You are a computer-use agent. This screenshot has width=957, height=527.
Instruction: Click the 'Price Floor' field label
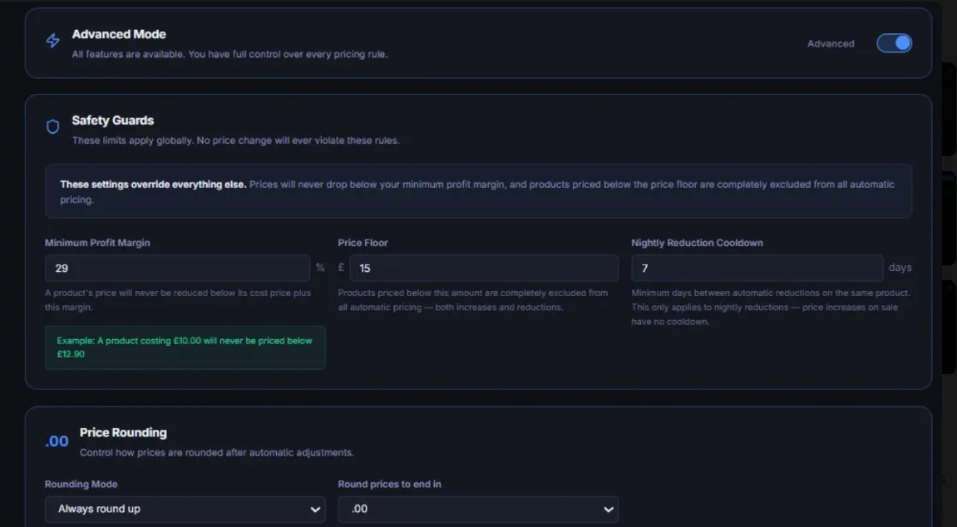point(363,243)
